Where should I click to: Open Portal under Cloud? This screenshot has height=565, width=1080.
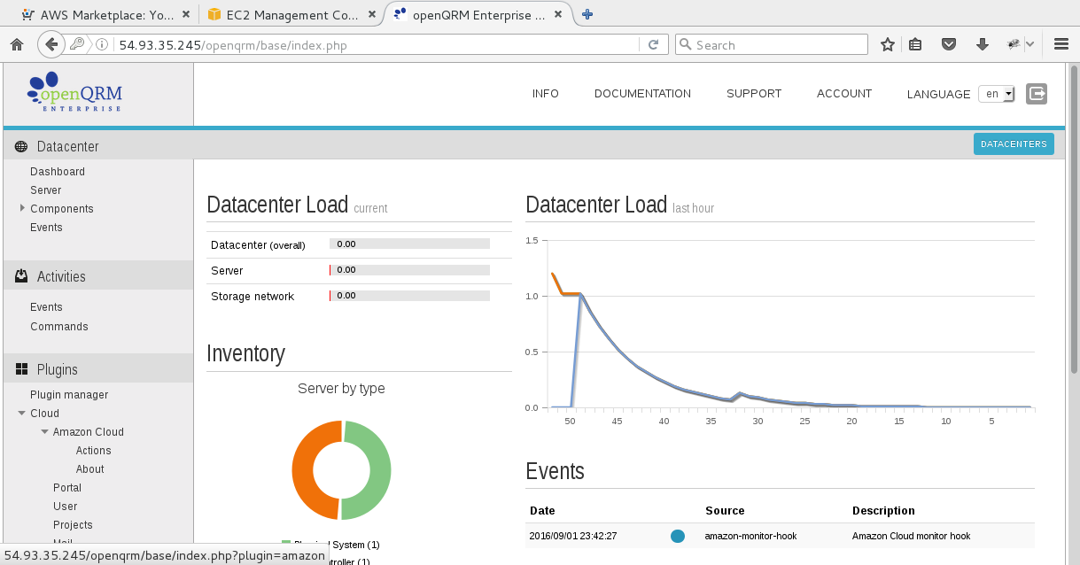(67, 487)
